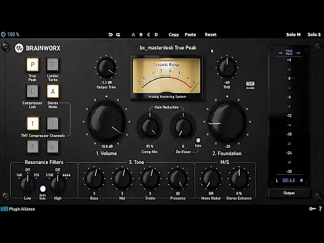Toggle the Auto Solo light button
Screen dimensions: 324x243
point(43,188)
